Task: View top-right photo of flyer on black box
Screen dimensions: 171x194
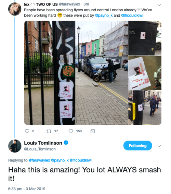Action: pos(145,38)
